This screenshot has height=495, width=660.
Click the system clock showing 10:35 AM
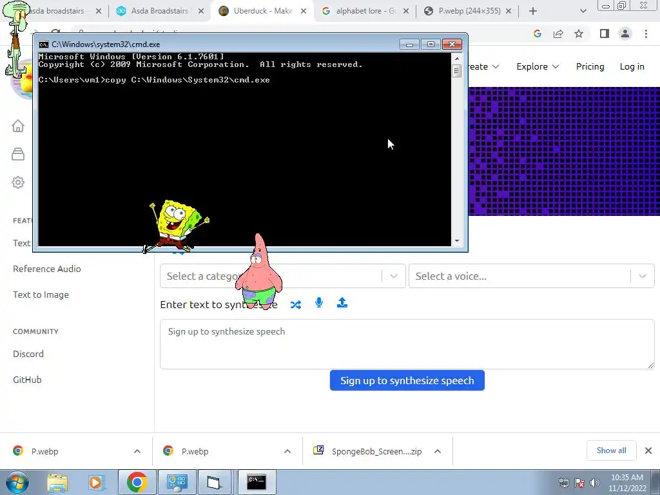click(627, 483)
